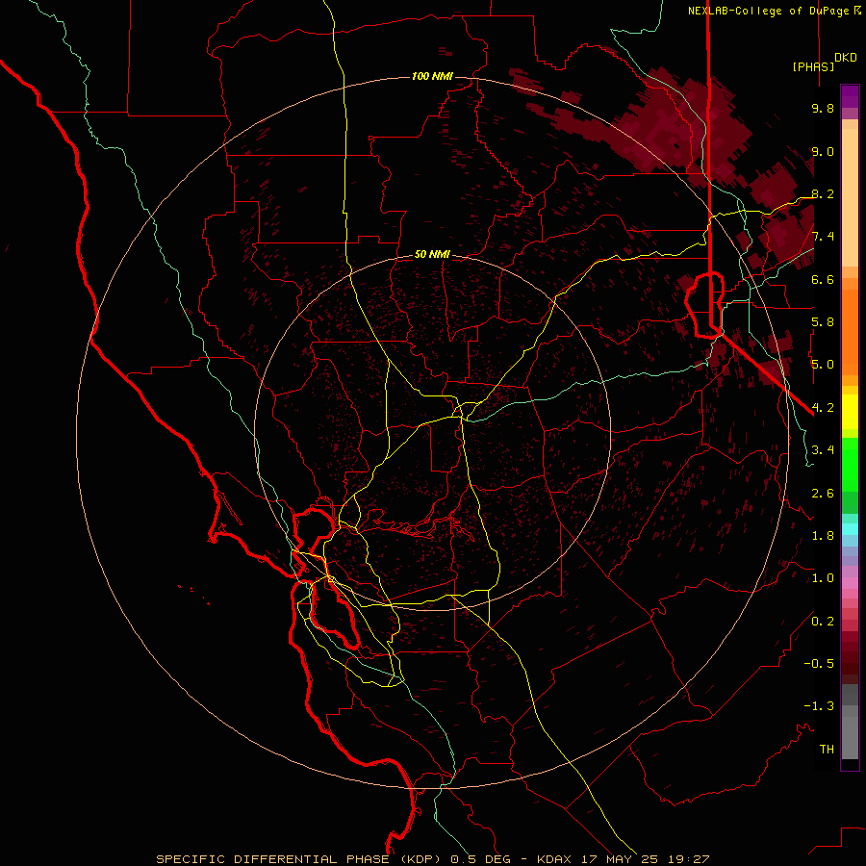Click the 9.0 value on the scale
Screen dimensions: 866x866
coord(823,151)
